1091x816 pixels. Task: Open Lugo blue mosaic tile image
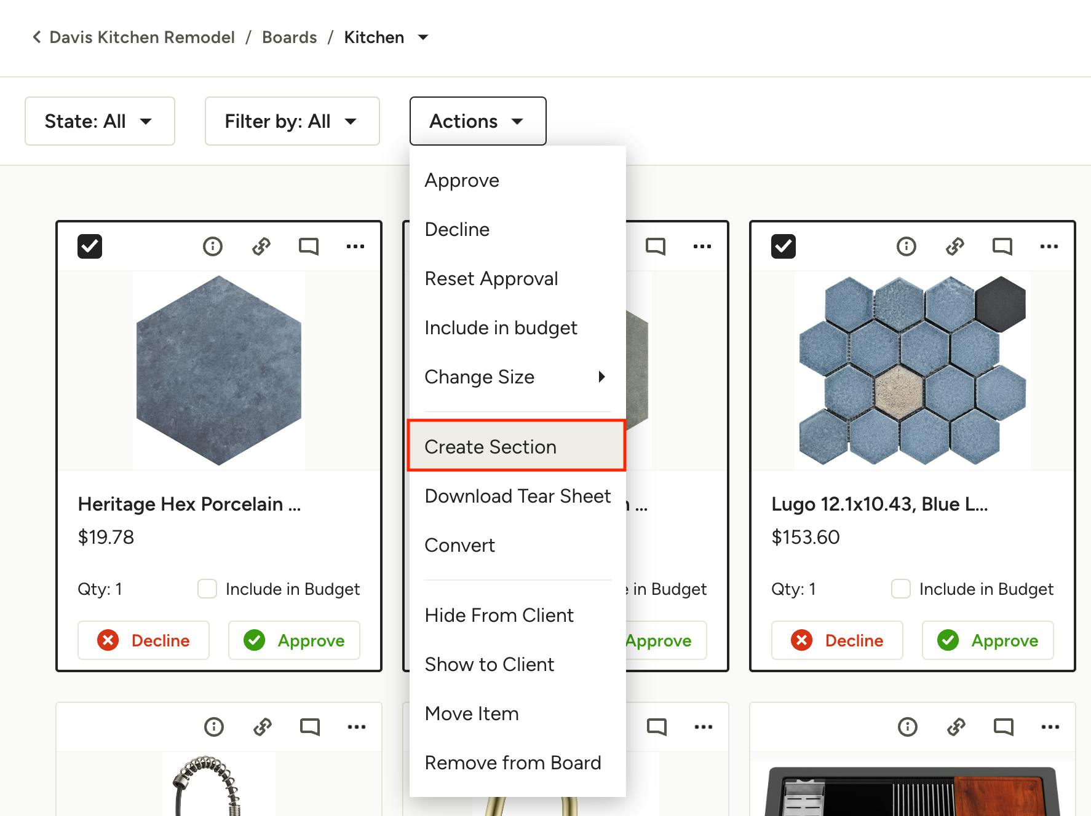pyautogui.click(x=913, y=371)
